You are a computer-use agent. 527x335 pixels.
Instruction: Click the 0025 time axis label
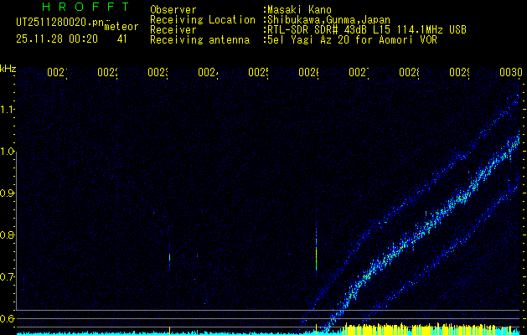[258, 72]
